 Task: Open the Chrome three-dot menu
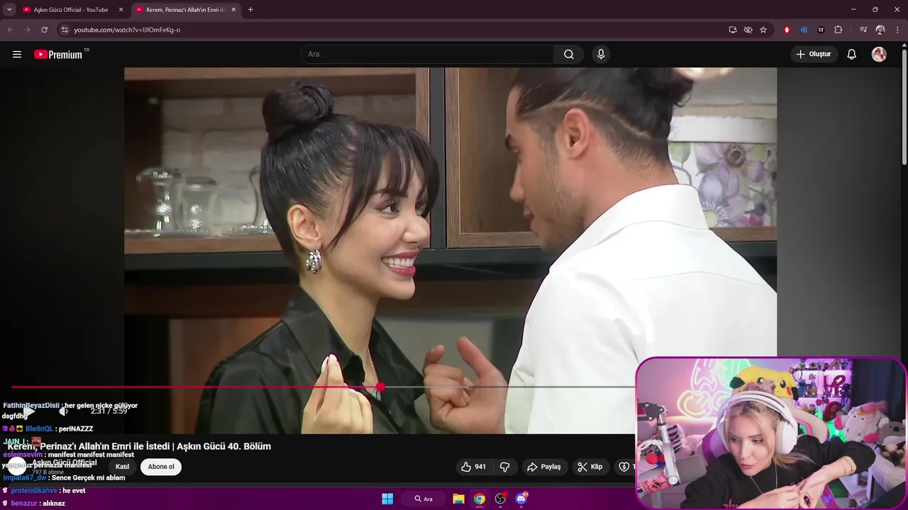coord(897,30)
